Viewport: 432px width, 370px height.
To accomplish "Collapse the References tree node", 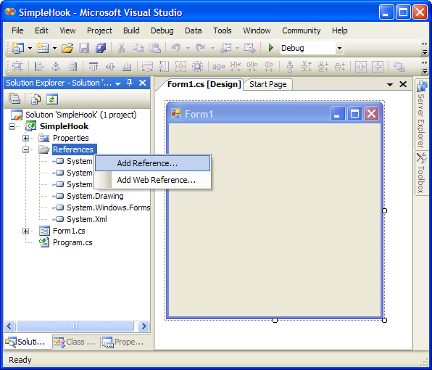I will click(x=25, y=149).
